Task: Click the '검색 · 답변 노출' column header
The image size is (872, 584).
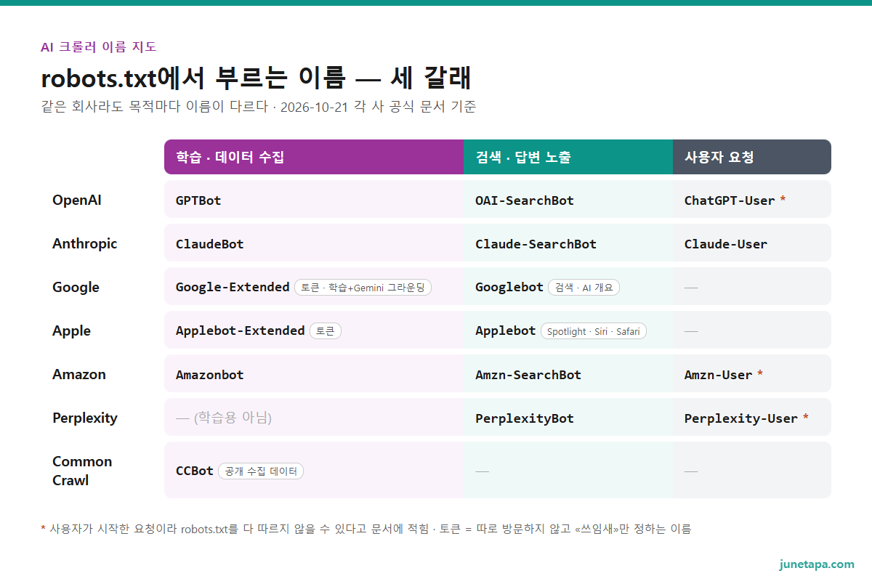Action: tap(568, 157)
